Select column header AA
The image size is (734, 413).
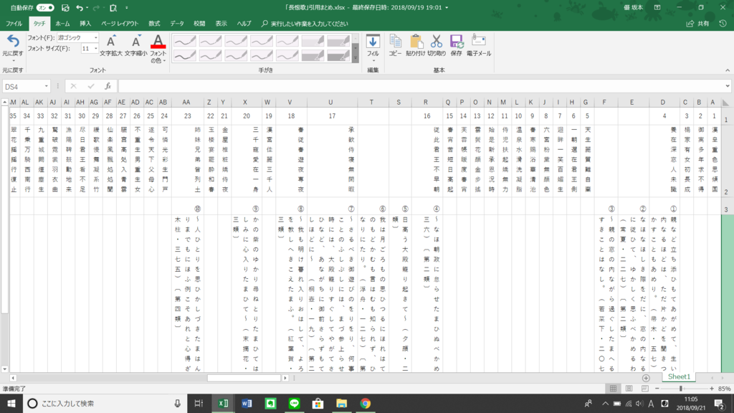coord(186,102)
